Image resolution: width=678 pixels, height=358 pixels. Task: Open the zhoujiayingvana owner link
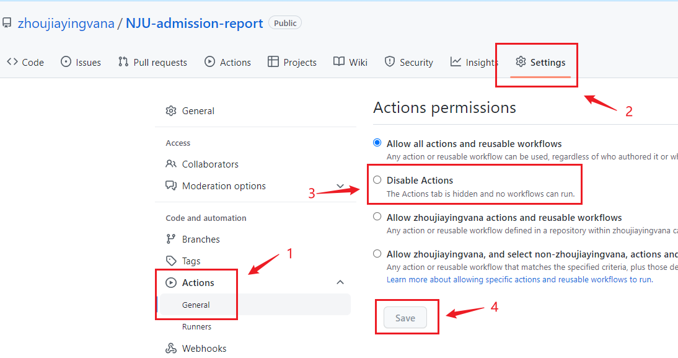point(66,24)
